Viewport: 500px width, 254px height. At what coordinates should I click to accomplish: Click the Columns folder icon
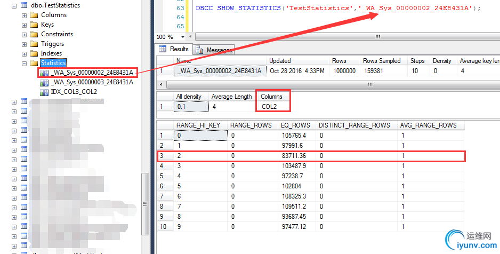click(x=34, y=15)
